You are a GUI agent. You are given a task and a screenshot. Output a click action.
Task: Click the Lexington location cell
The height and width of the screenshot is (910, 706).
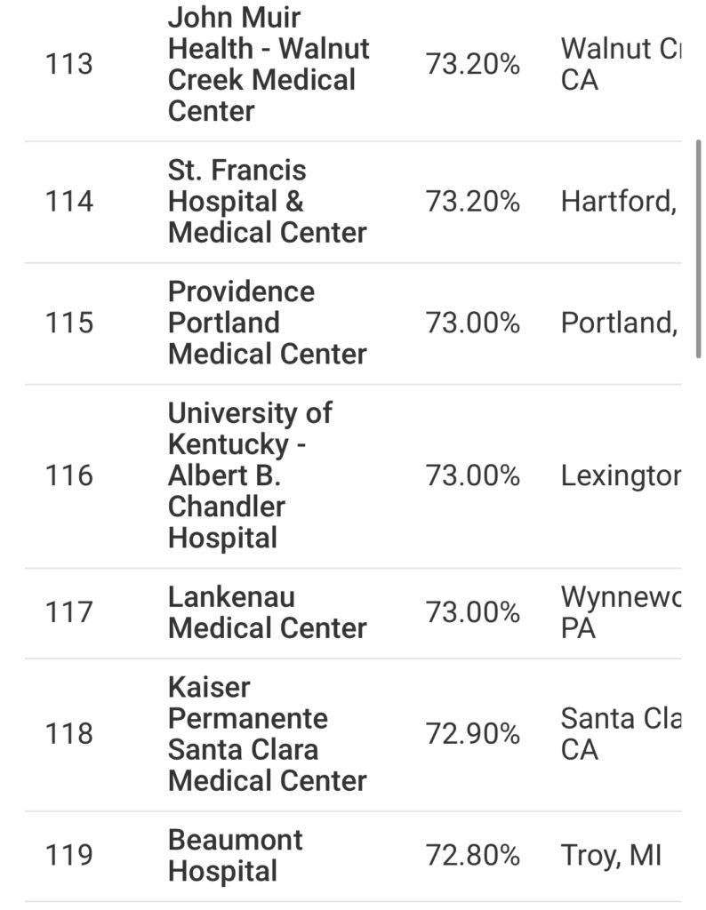coord(621,476)
